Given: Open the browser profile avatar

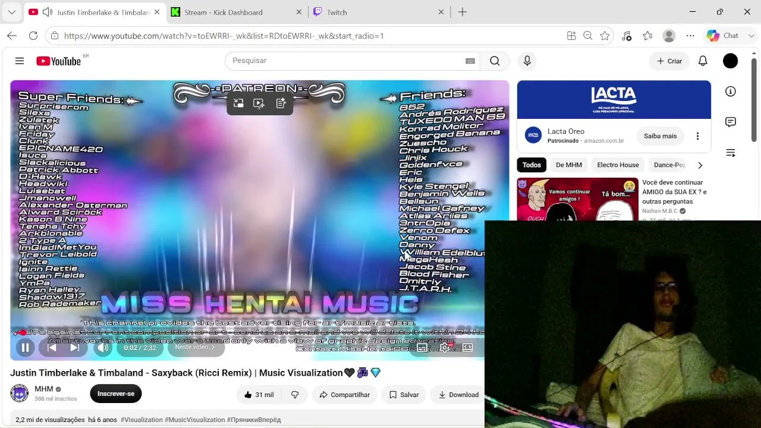Looking at the screenshot, I should [x=669, y=36].
